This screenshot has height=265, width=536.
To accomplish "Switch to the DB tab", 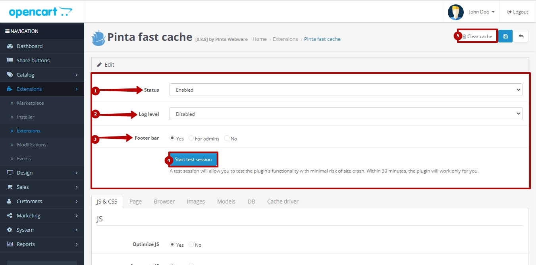I will pyautogui.click(x=251, y=202).
